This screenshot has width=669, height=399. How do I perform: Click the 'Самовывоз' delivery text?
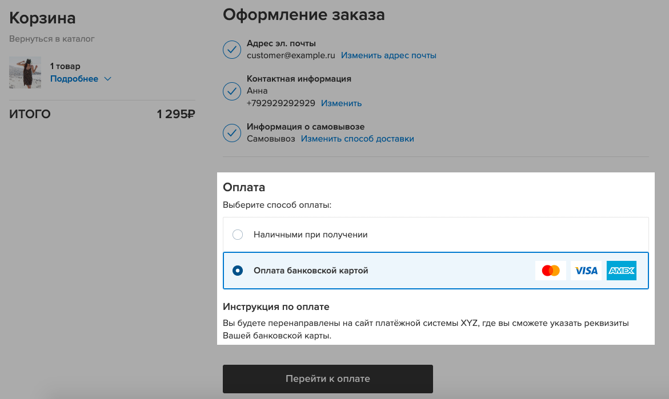[271, 139]
